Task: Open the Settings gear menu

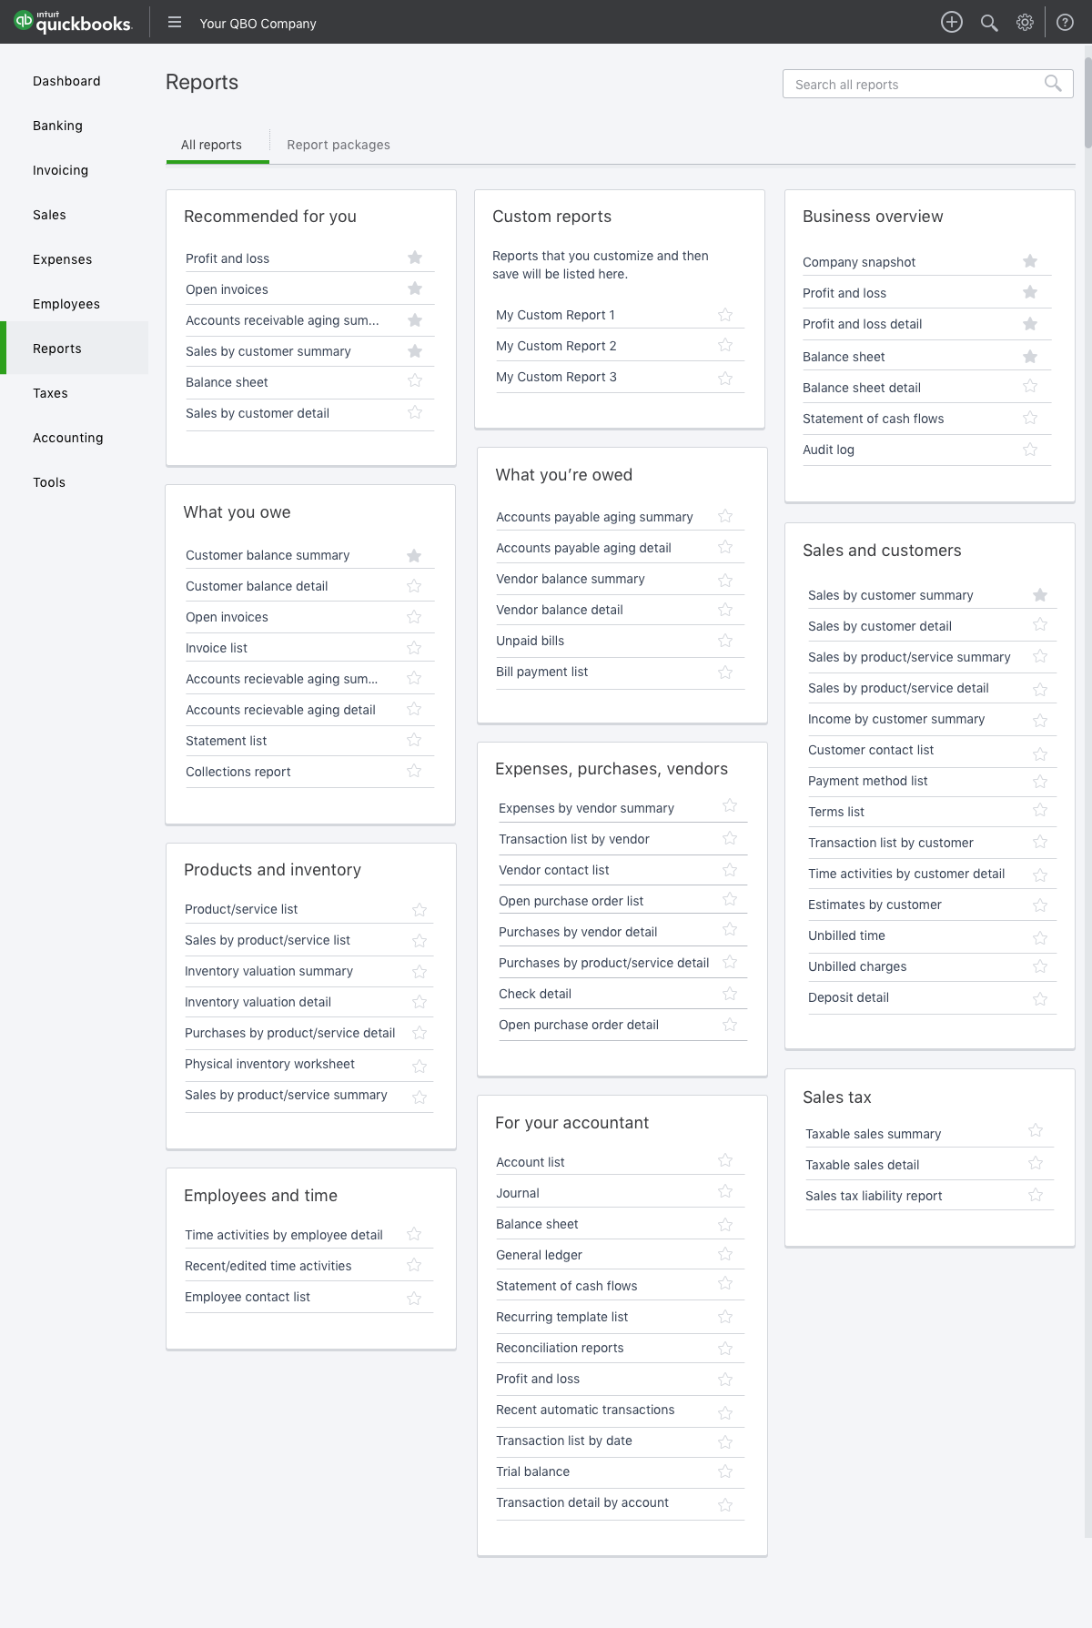Action: [1026, 23]
